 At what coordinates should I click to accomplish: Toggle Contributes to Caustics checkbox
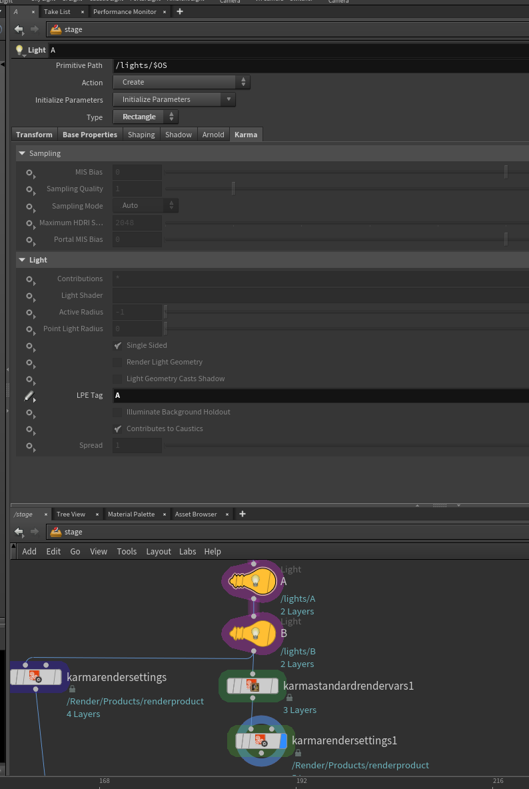pyautogui.click(x=118, y=428)
